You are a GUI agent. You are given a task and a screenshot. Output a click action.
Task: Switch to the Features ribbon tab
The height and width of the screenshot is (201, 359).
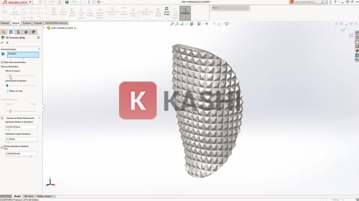pyautogui.click(x=5, y=23)
